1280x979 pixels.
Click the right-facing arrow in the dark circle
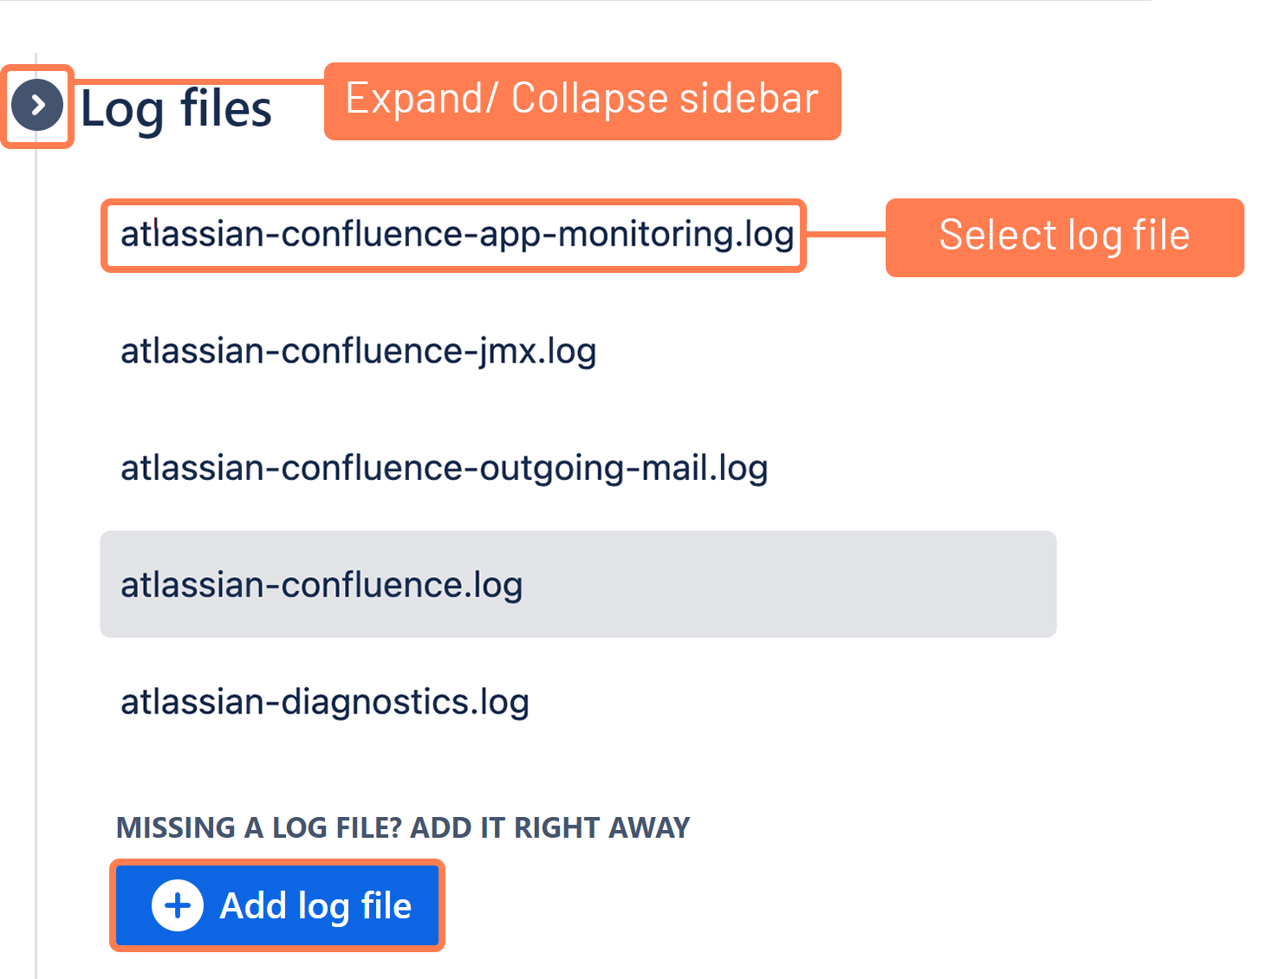pyautogui.click(x=36, y=105)
